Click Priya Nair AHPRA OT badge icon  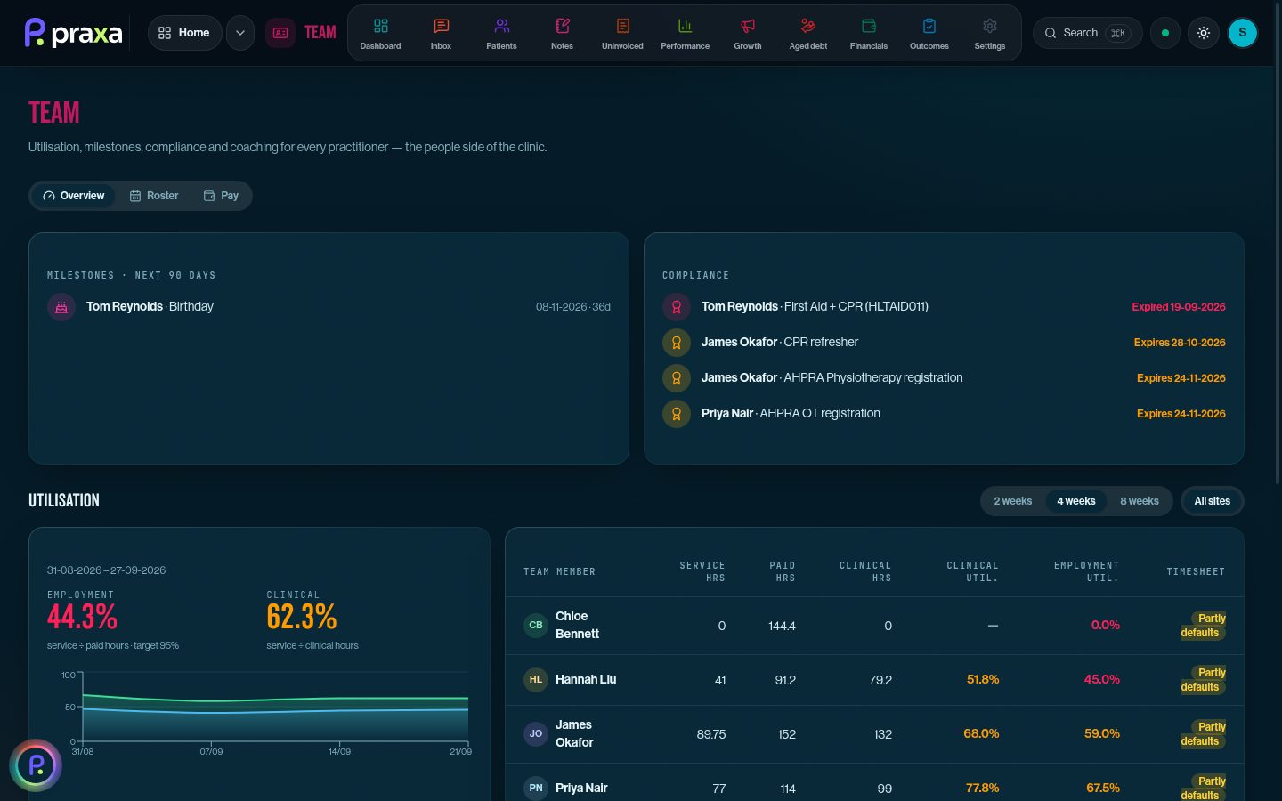[677, 414]
